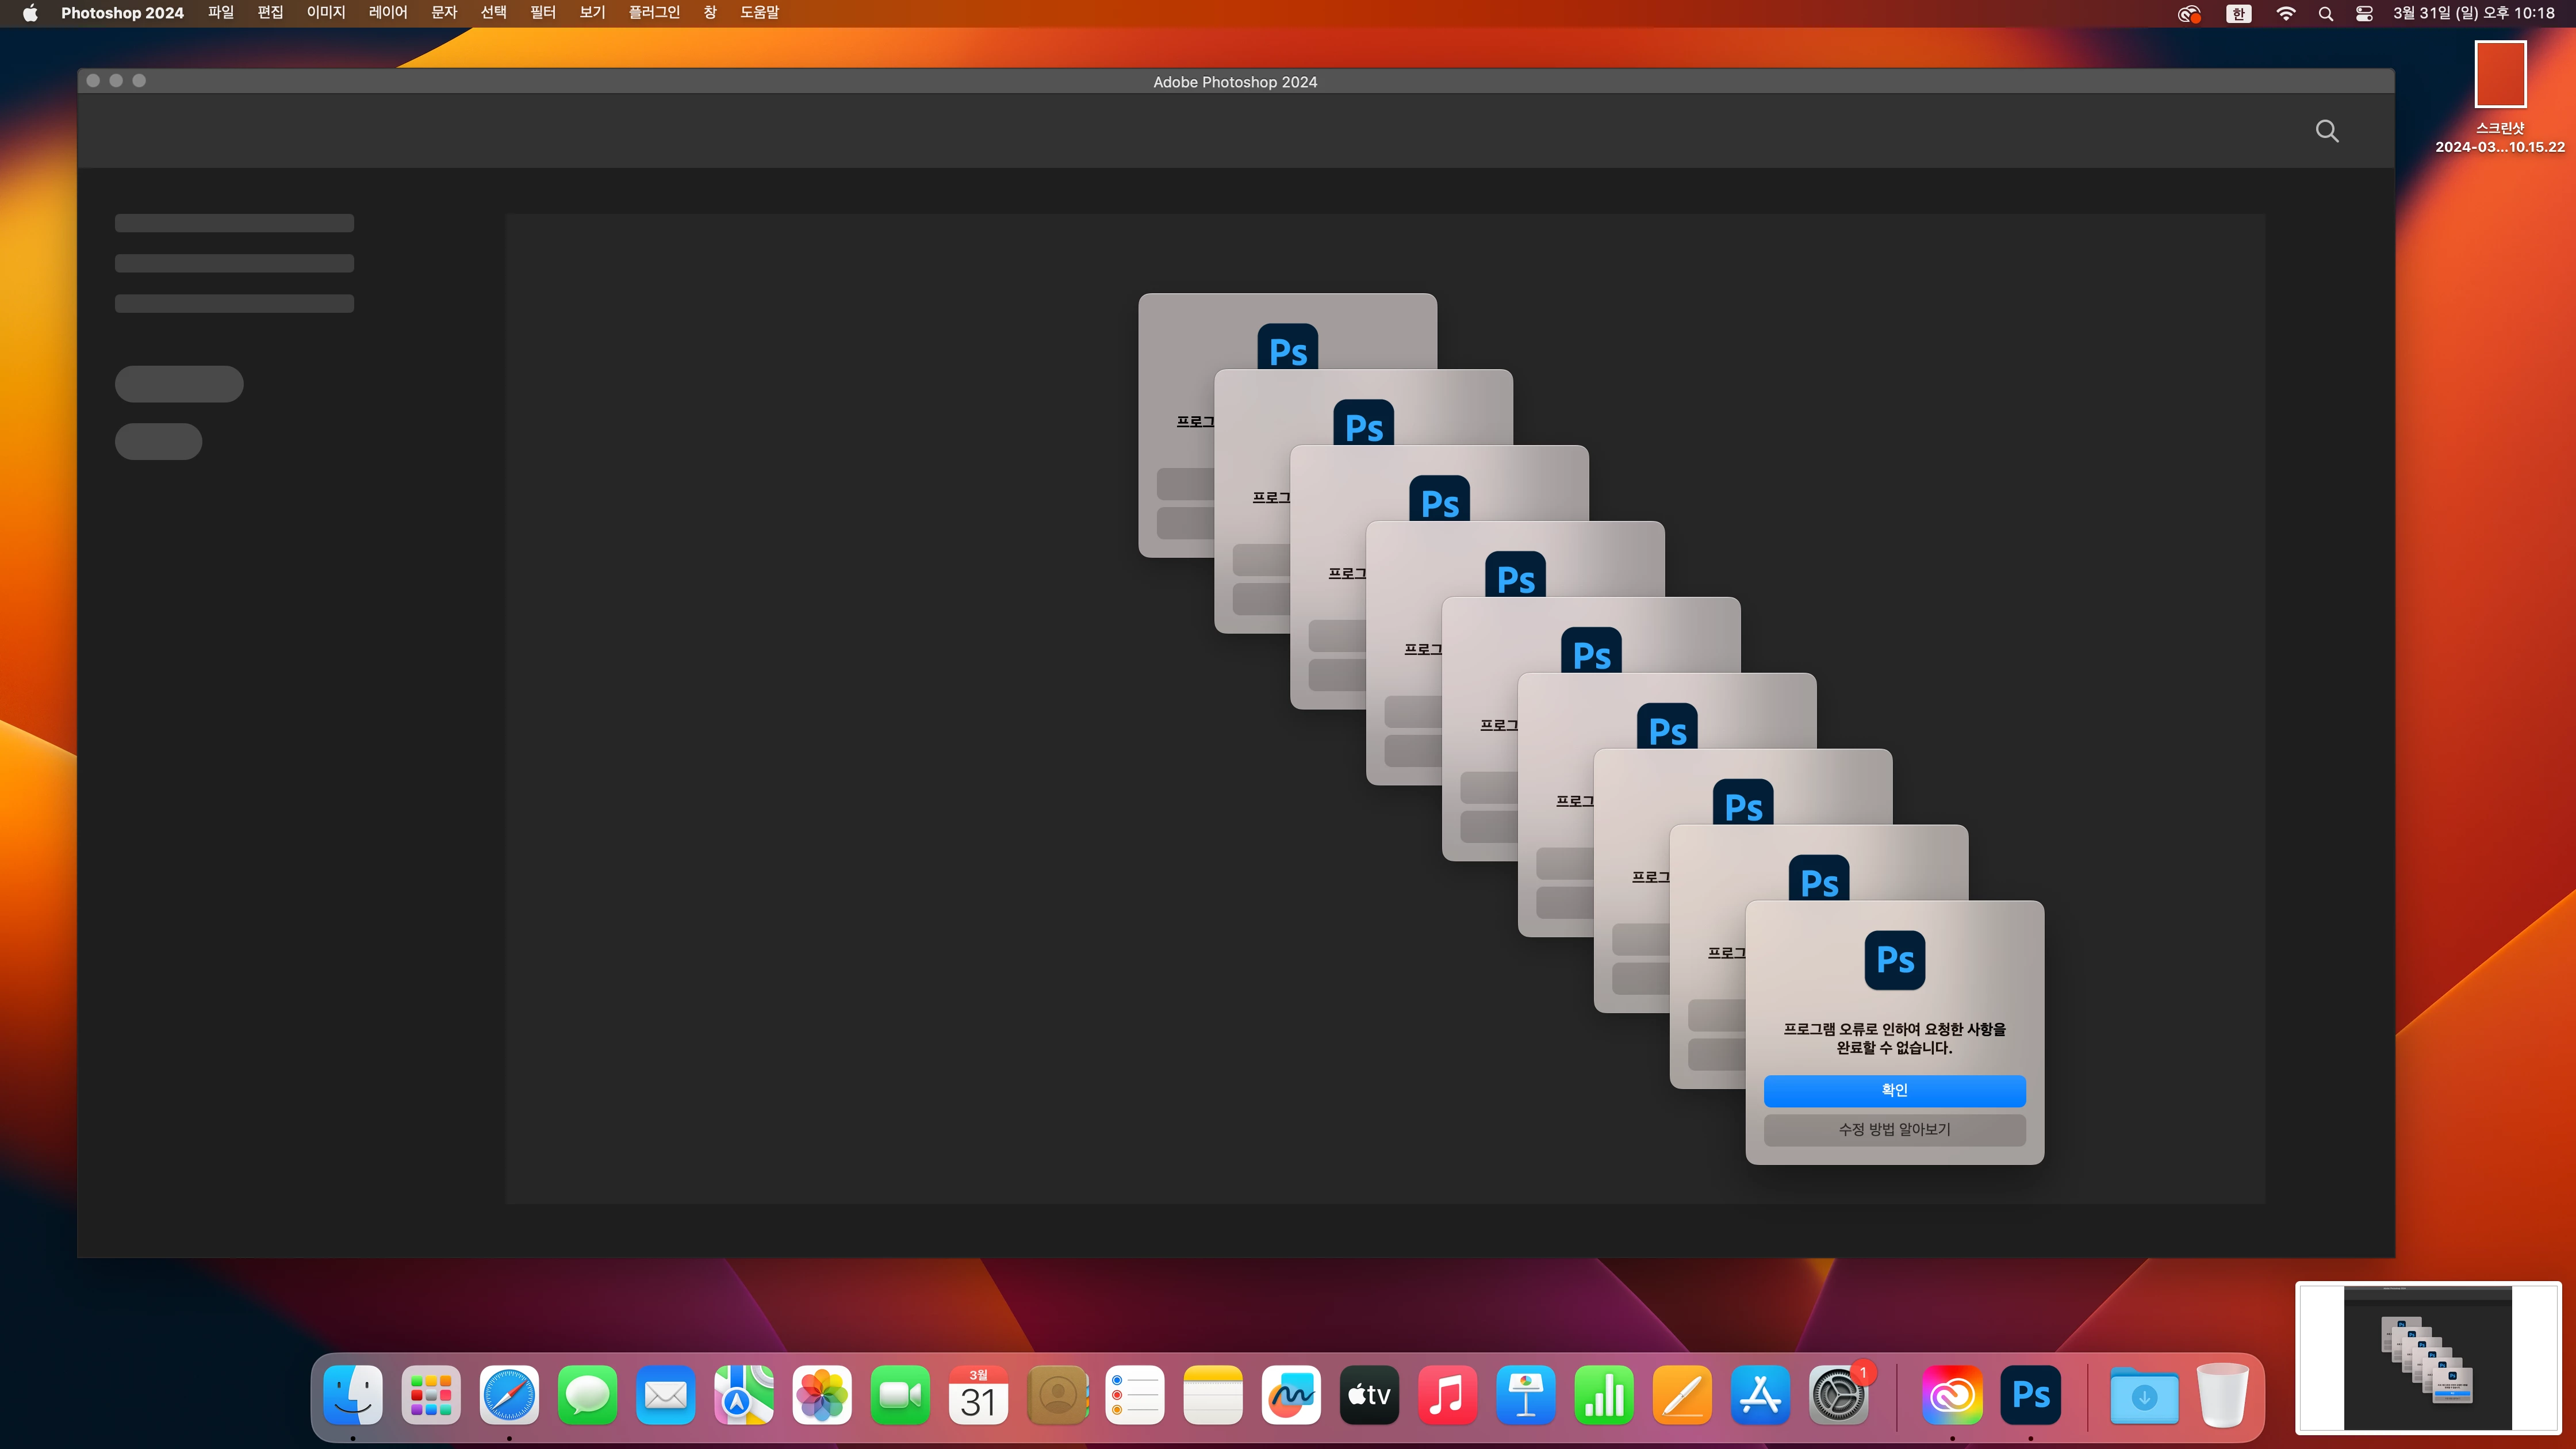This screenshot has width=2576, height=1449.
Task: Open the 파일 menu
Action: 220,13
